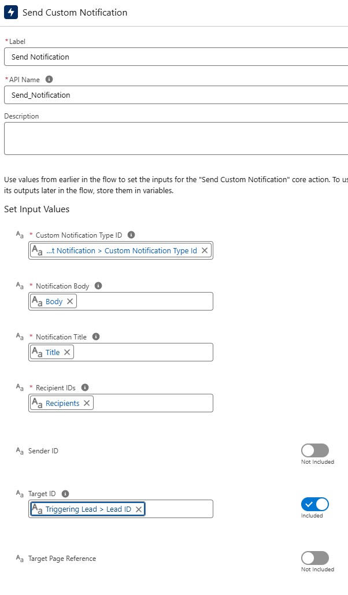Image resolution: width=348 pixels, height=595 pixels.
Task: Click the Notification Title info icon
Action: pyautogui.click(x=96, y=337)
